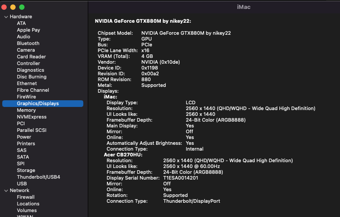Open Disc Burning information
Image resolution: width=340 pixels, height=217 pixels.
click(x=32, y=77)
